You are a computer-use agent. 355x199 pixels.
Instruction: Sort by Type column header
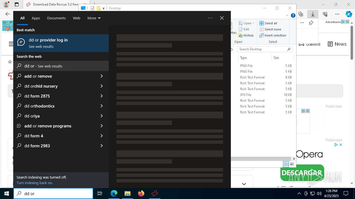[255, 58]
